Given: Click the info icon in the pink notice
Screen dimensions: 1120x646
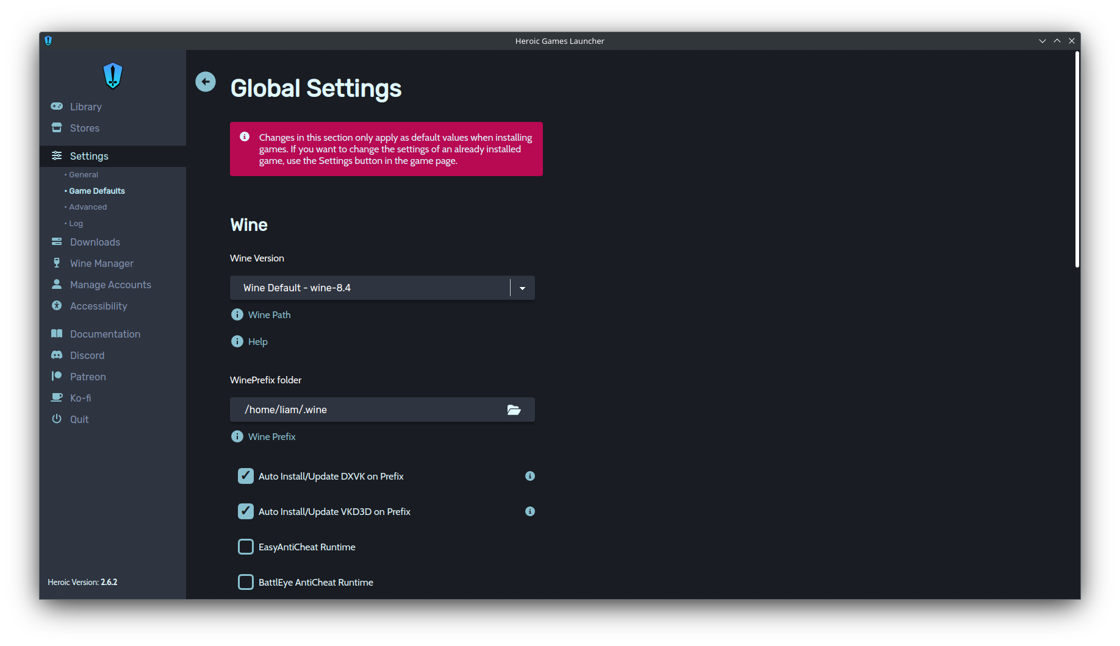Looking at the screenshot, I should click(245, 137).
